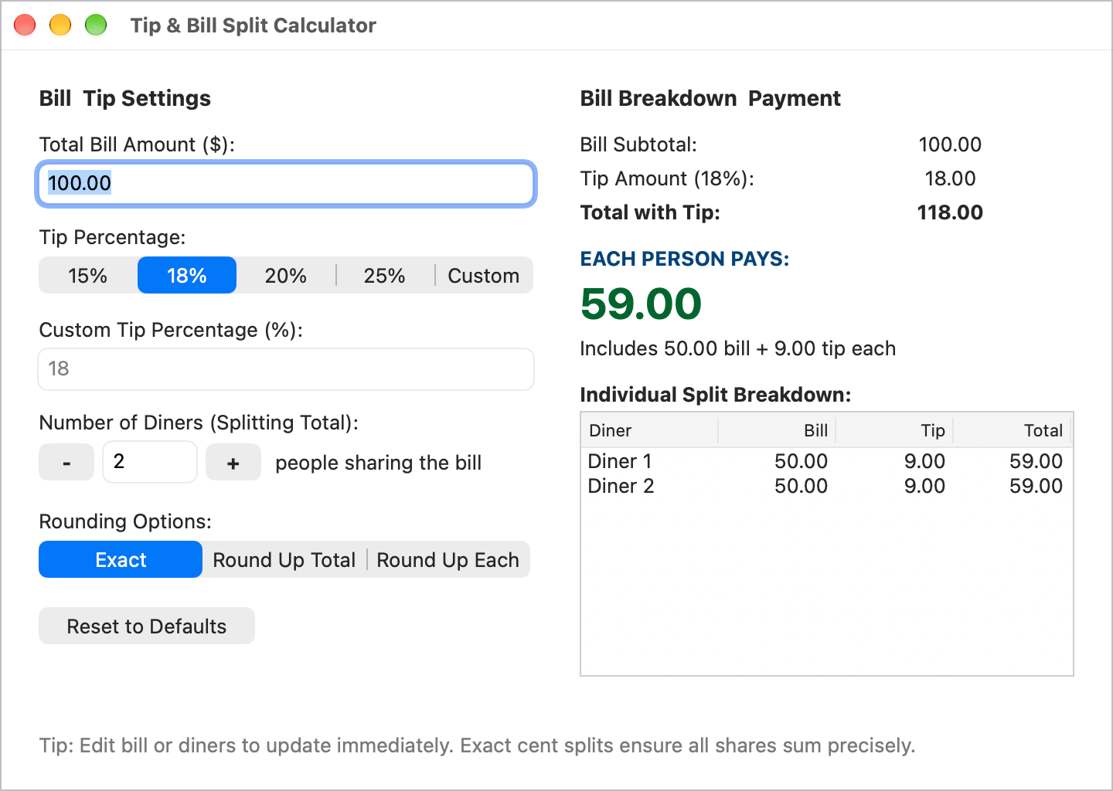Click the Tip column header
The width and height of the screenshot is (1113, 791).
tap(895, 430)
